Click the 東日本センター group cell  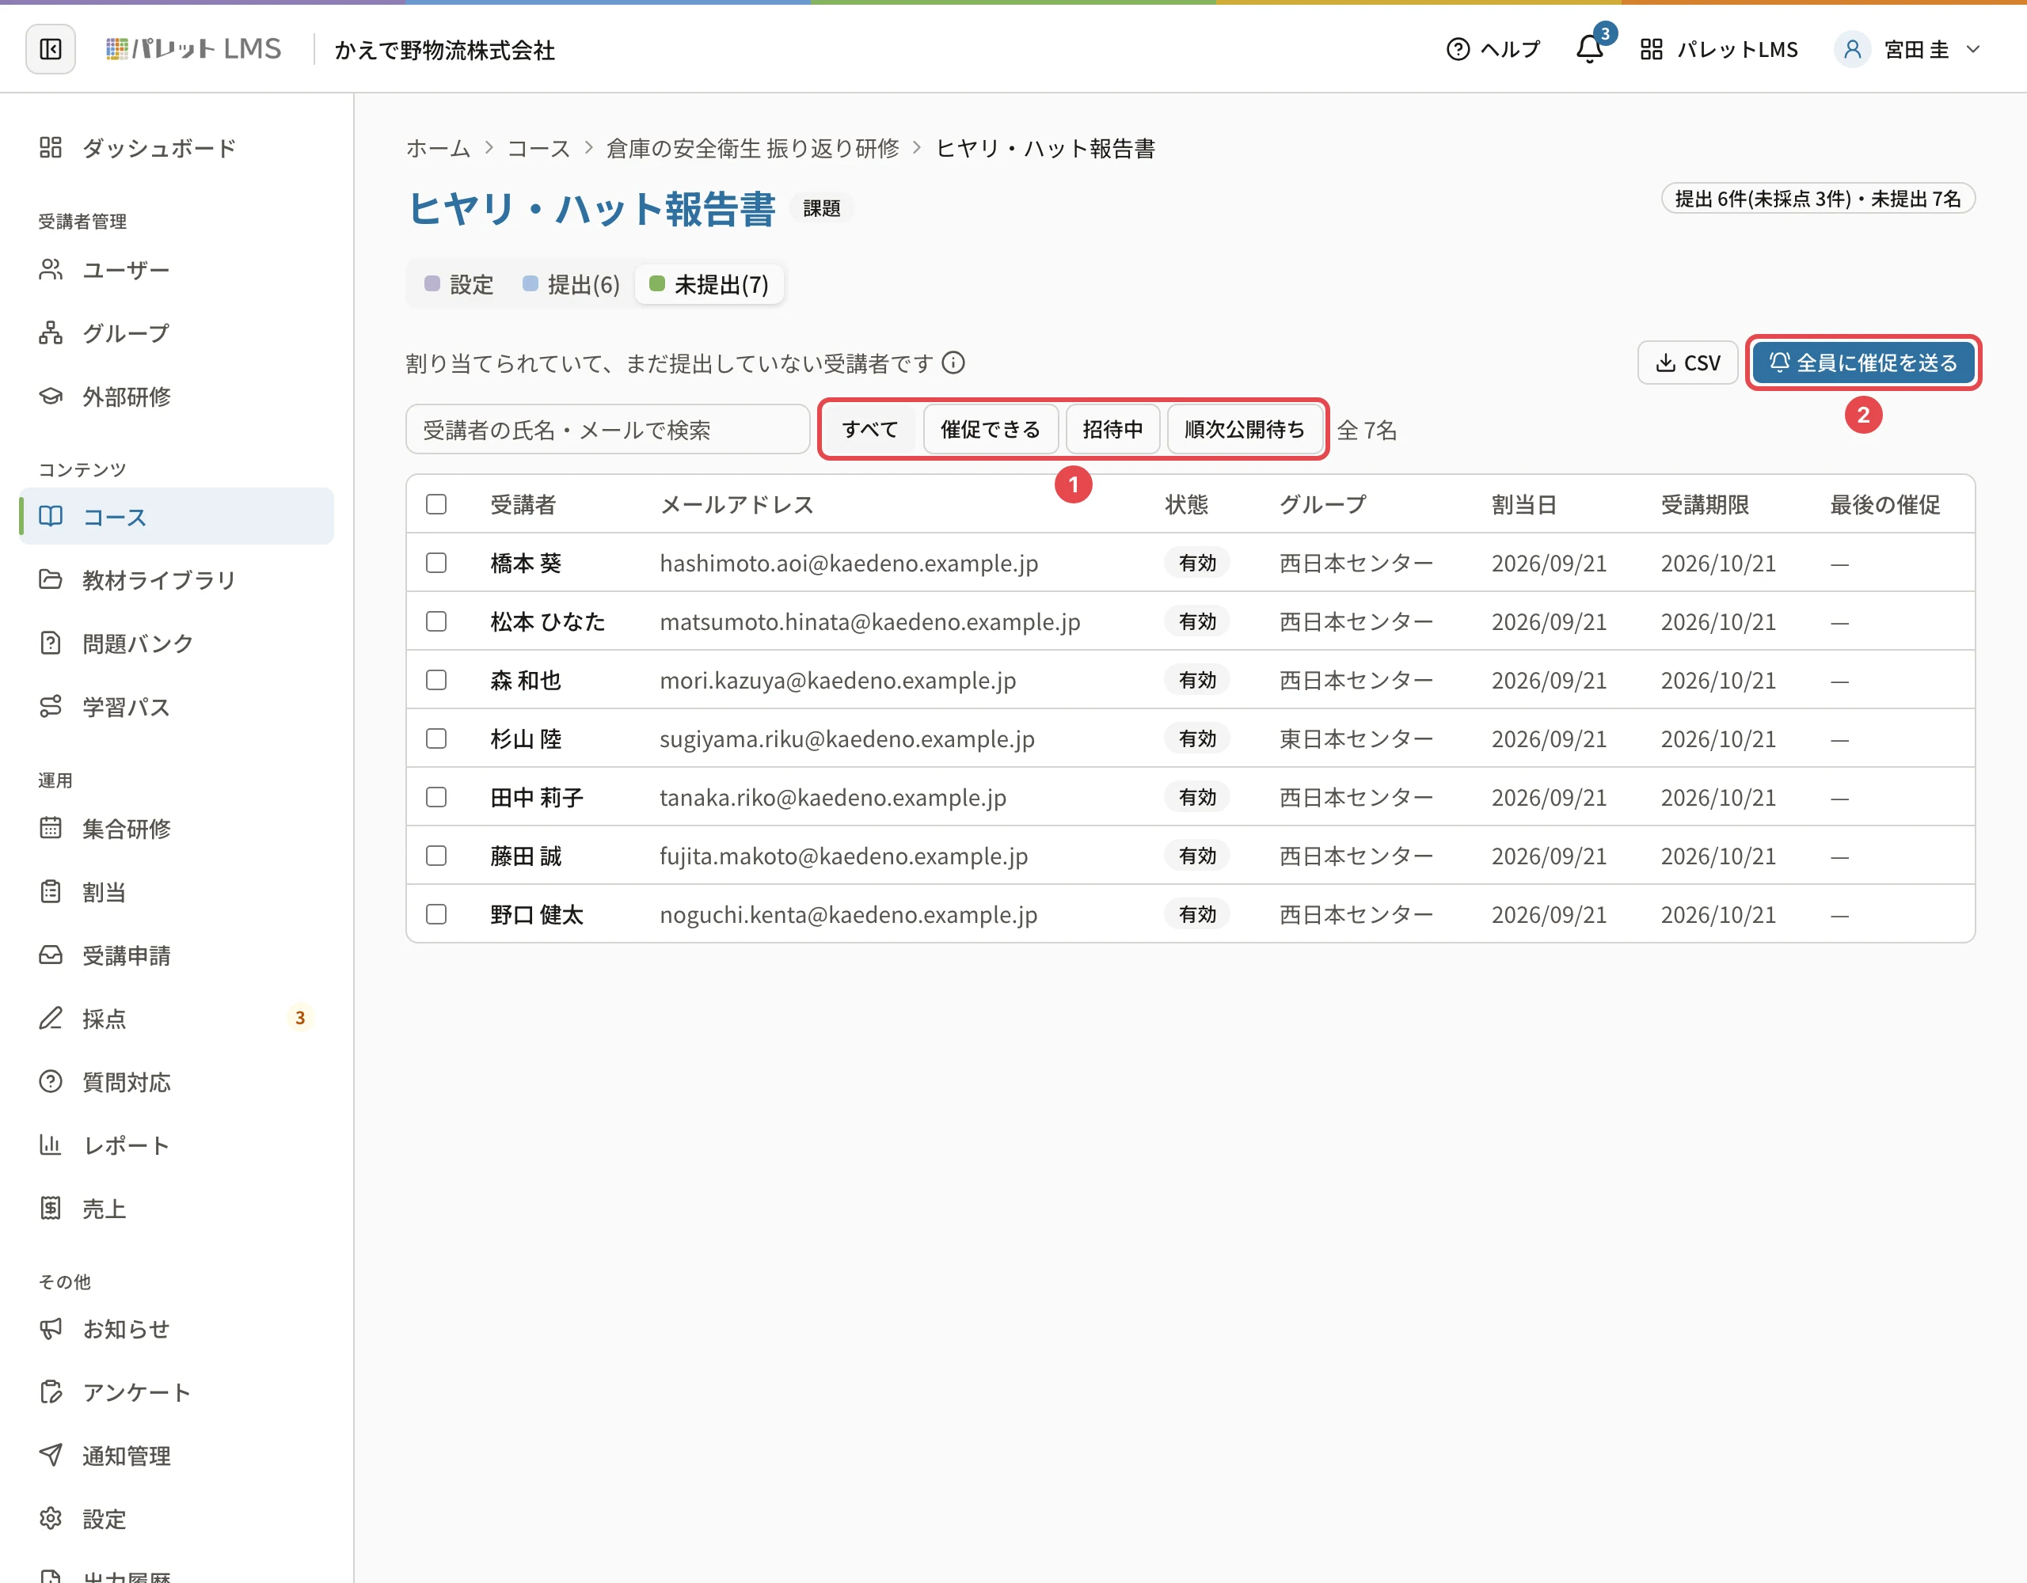point(1356,738)
